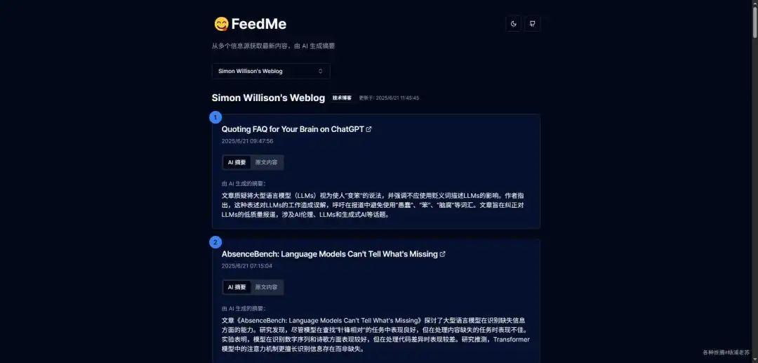Click the blue number 2 badge
The width and height of the screenshot is (758, 363).
(x=215, y=242)
